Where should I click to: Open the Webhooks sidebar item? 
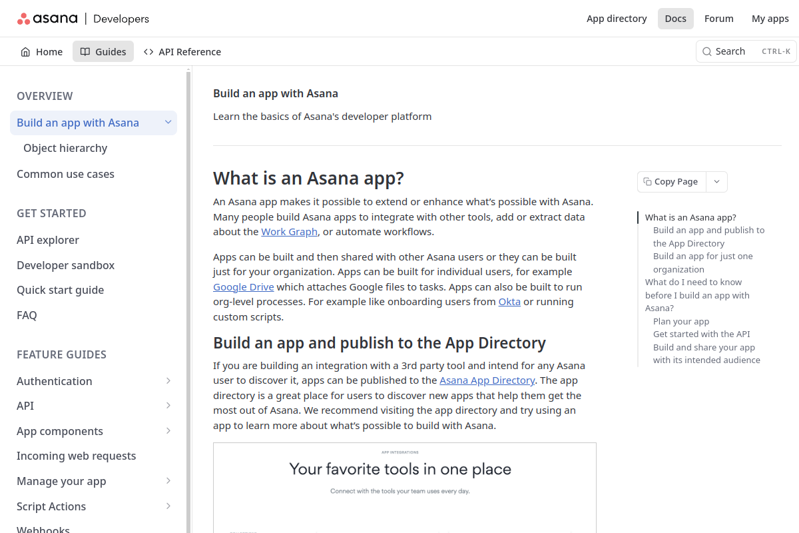click(x=43, y=529)
